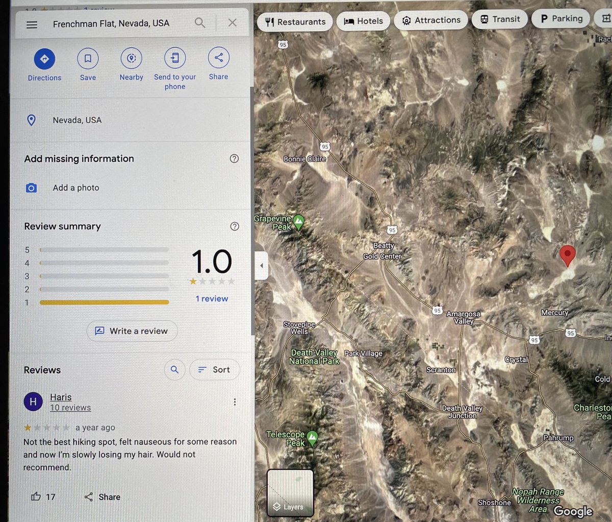Click the Directions icon button
612x522 pixels.
44,59
